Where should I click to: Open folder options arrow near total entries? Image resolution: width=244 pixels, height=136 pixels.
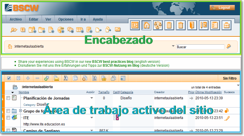tap(238, 85)
